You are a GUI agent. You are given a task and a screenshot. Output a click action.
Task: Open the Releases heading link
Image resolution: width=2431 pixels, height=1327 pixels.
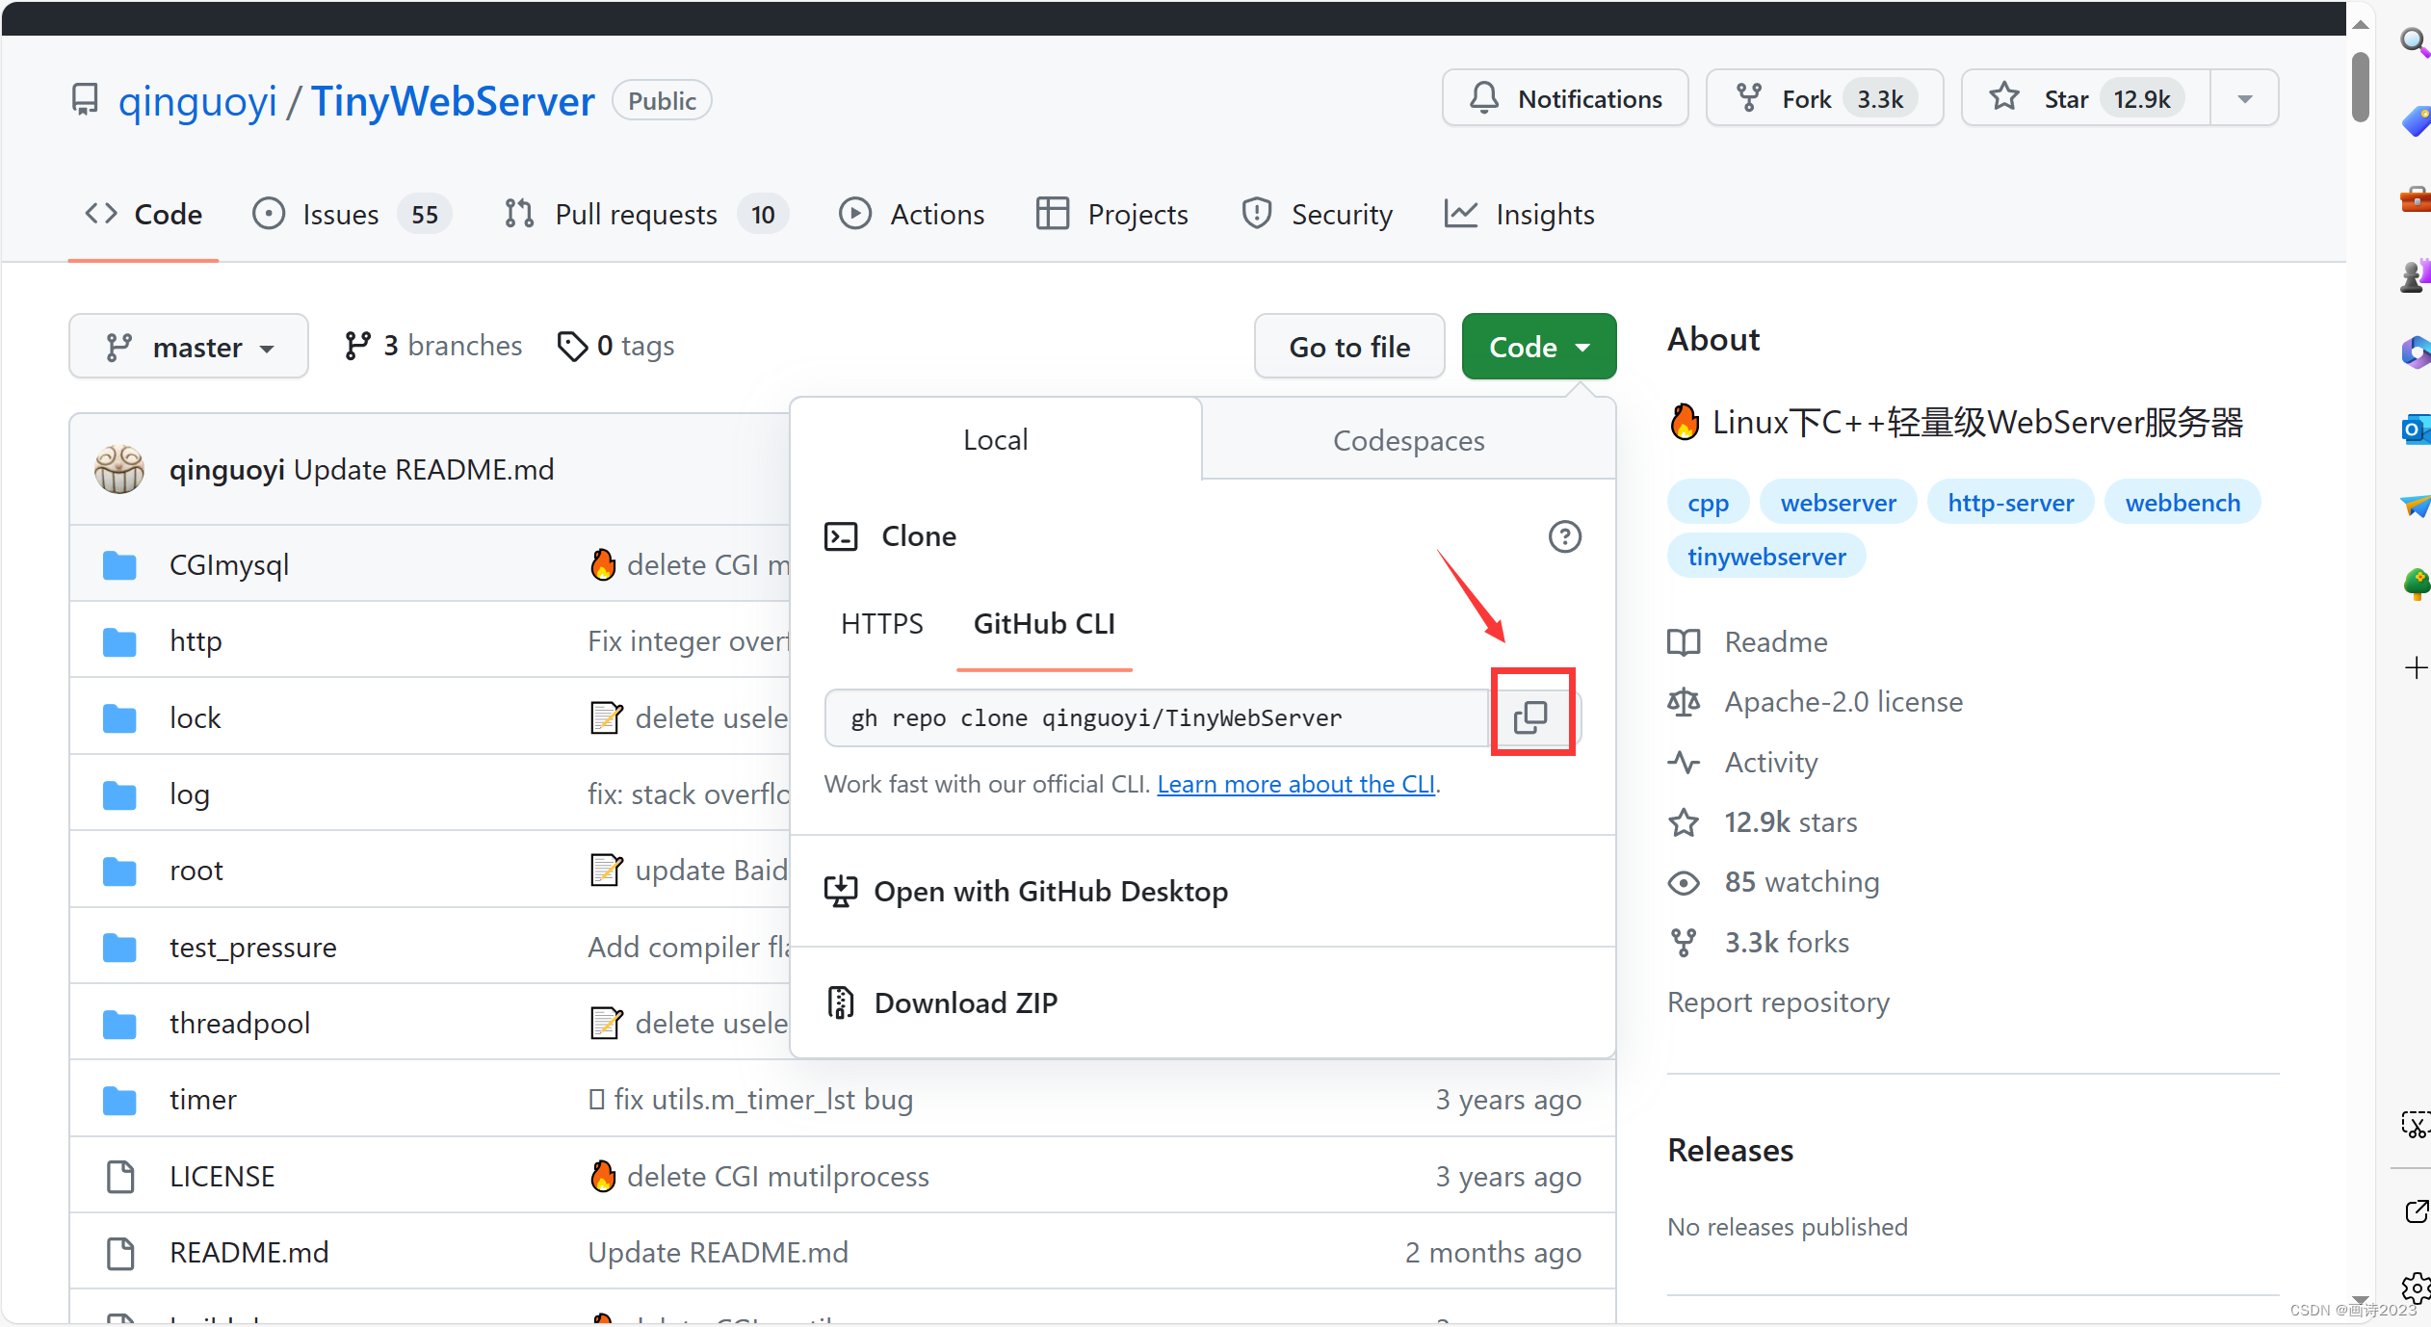tap(1730, 1150)
